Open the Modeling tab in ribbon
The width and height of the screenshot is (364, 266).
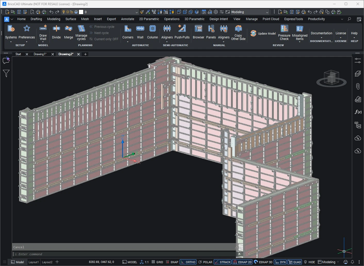[x=54, y=19]
